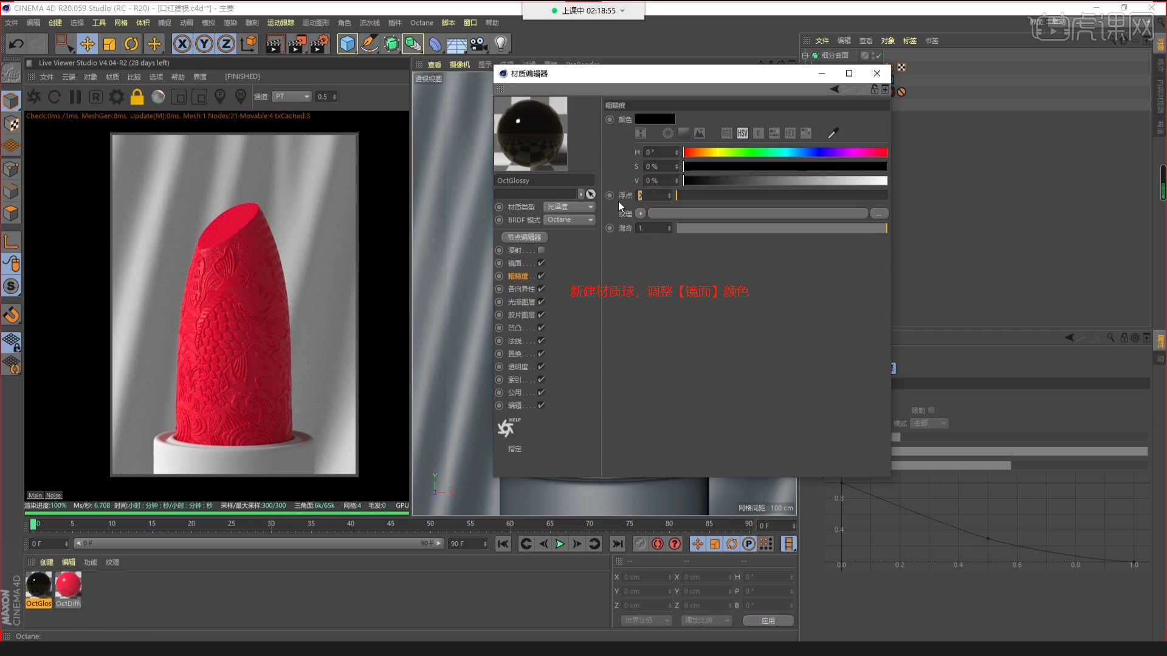The width and height of the screenshot is (1167, 656).
Task: Restart render in Live Viewer
Action: (54, 97)
